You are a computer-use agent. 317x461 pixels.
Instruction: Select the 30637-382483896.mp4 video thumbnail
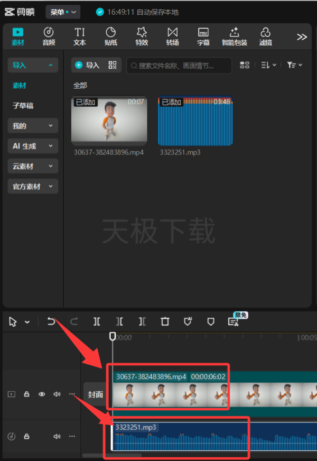click(109, 121)
